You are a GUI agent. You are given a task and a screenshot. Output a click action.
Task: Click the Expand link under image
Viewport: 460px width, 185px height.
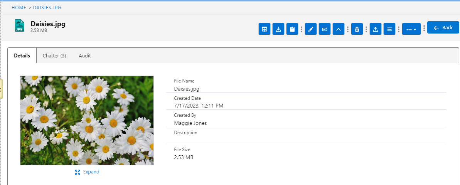tap(87, 172)
